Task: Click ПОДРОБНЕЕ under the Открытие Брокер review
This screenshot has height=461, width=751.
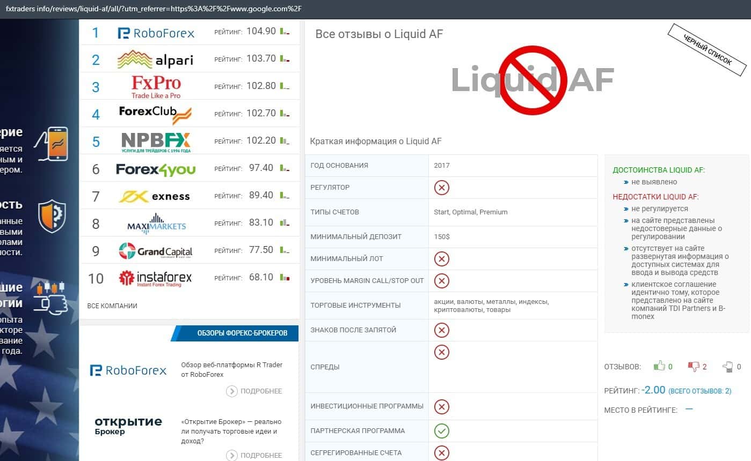Action: 261,456
